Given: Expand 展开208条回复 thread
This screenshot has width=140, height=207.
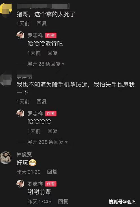Looking at the screenshot, I should click(47, 142).
